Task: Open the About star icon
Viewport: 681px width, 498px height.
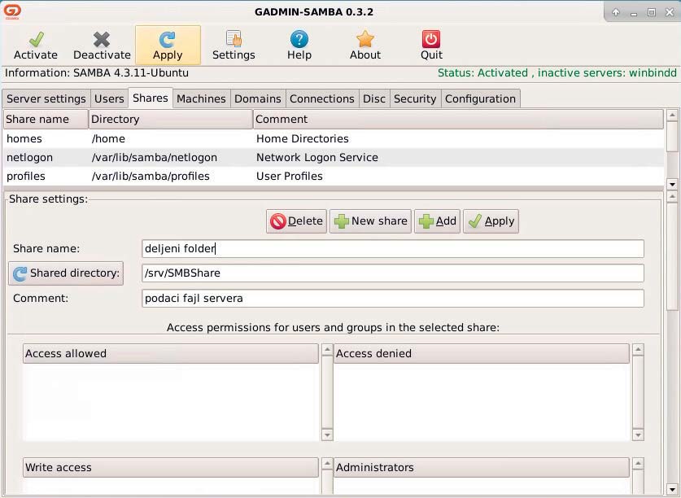Action: [x=365, y=39]
